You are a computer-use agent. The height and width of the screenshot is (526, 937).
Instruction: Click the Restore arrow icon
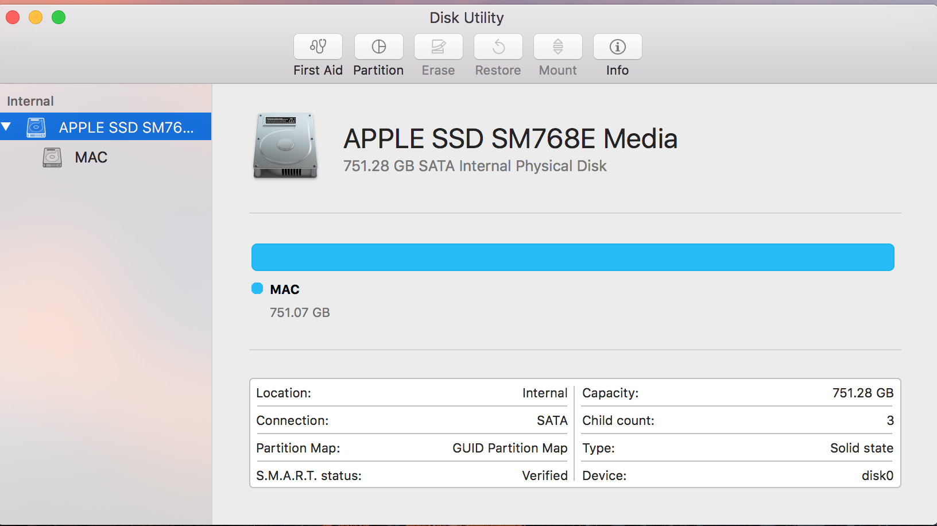coord(498,47)
